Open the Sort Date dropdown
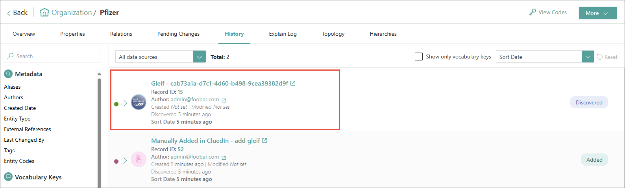 [588, 57]
